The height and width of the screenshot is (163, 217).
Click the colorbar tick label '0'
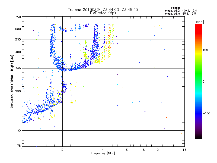tap(203, 82)
